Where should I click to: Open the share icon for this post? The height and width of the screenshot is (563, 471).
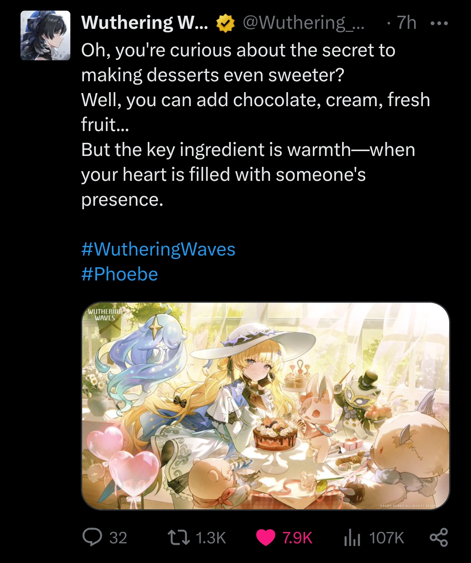(x=439, y=537)
